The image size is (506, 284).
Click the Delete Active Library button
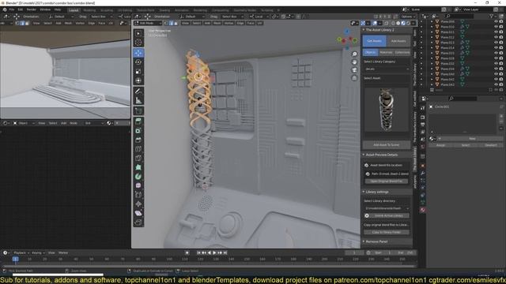[387, 215]
